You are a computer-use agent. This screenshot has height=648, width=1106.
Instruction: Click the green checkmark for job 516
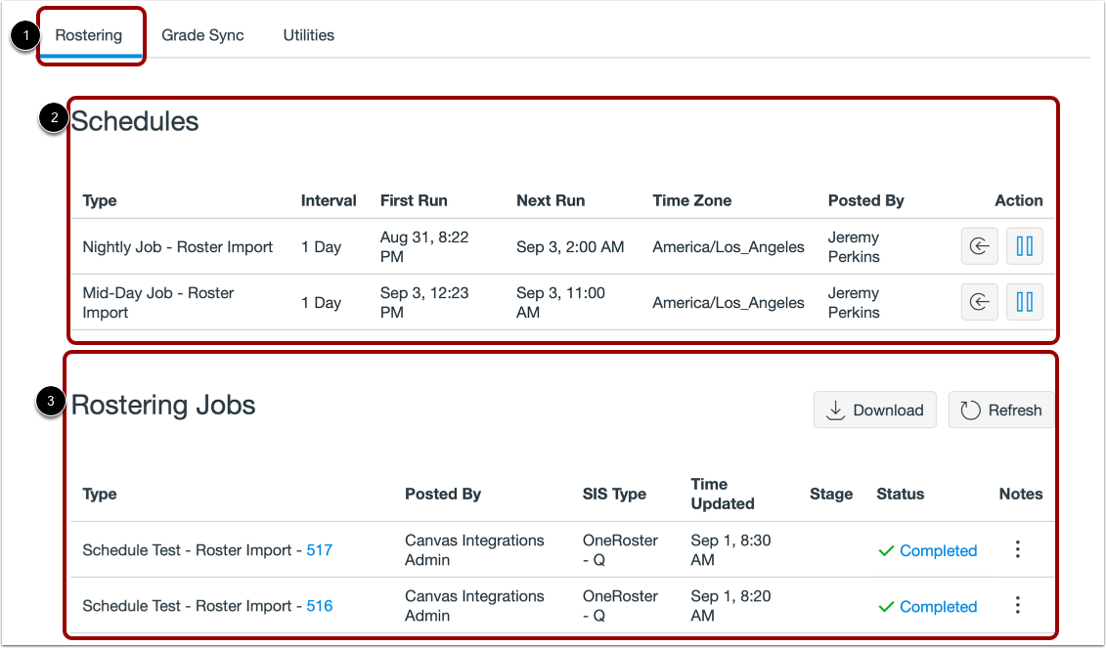pyautogui.click(x=886, y=607)
